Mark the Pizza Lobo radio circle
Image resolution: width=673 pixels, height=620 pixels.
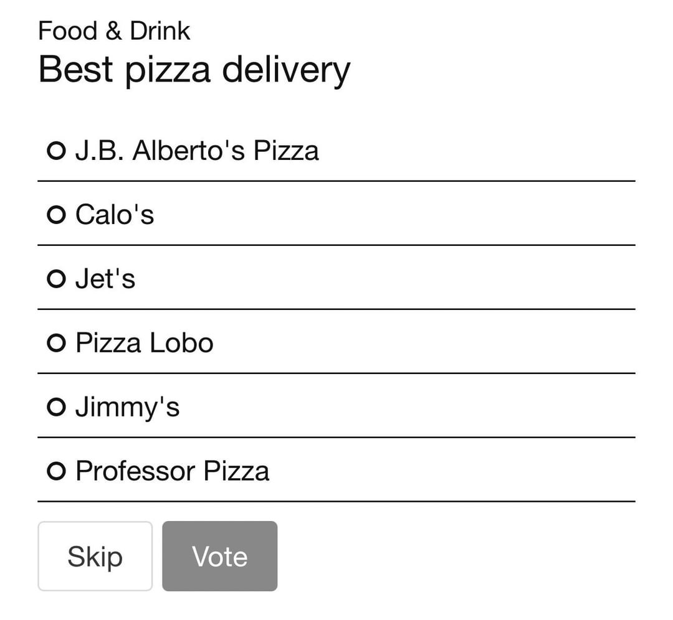coord(56,343)
